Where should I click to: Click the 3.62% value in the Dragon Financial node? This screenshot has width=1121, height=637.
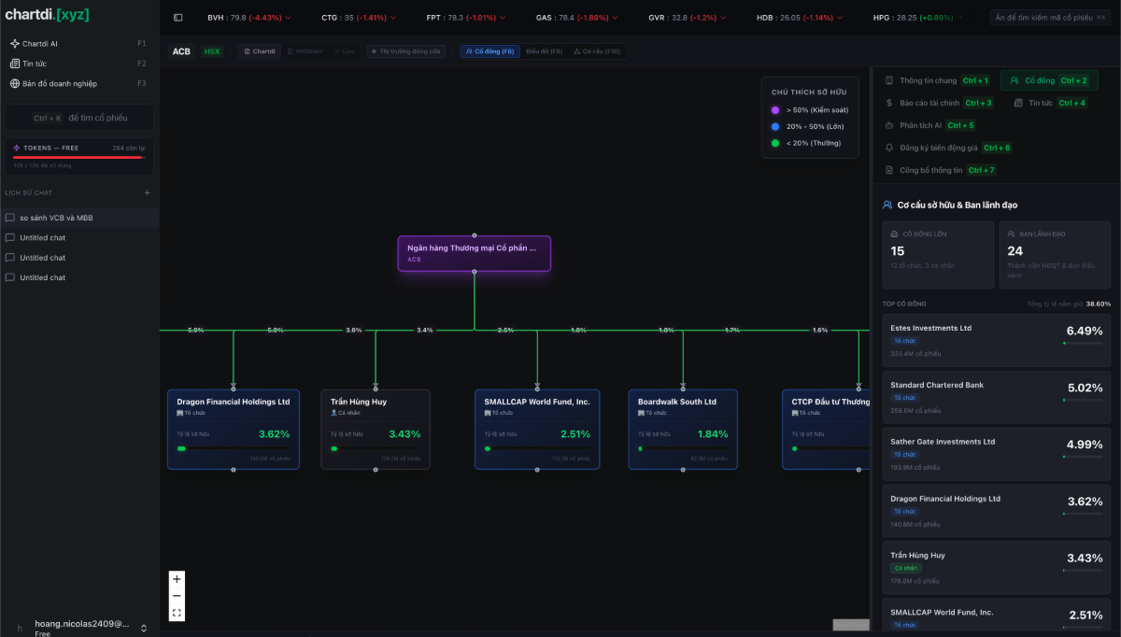pos(275,434)
